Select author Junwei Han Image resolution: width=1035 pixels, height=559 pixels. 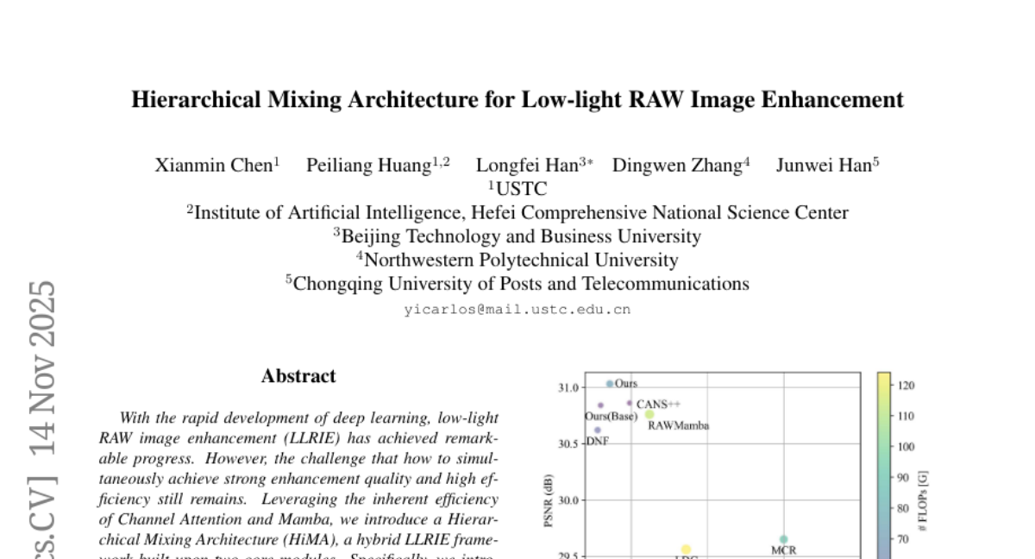coord(826,166)
